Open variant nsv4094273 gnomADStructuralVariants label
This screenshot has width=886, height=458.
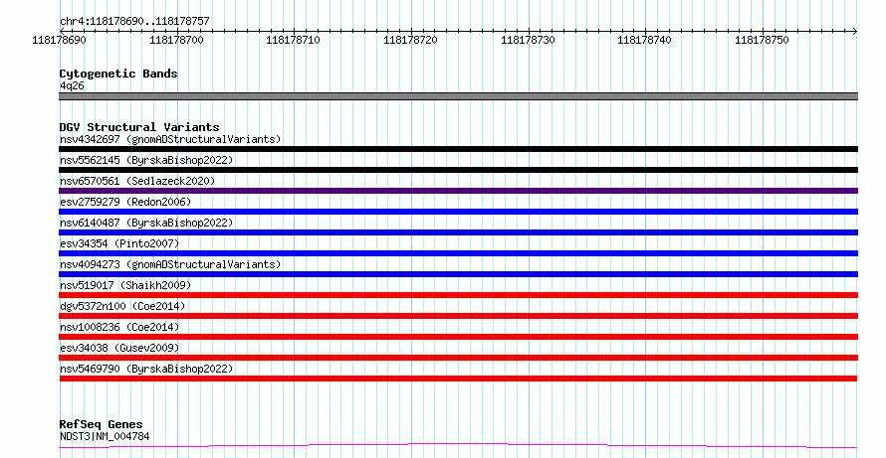click(x=170, y=264)
